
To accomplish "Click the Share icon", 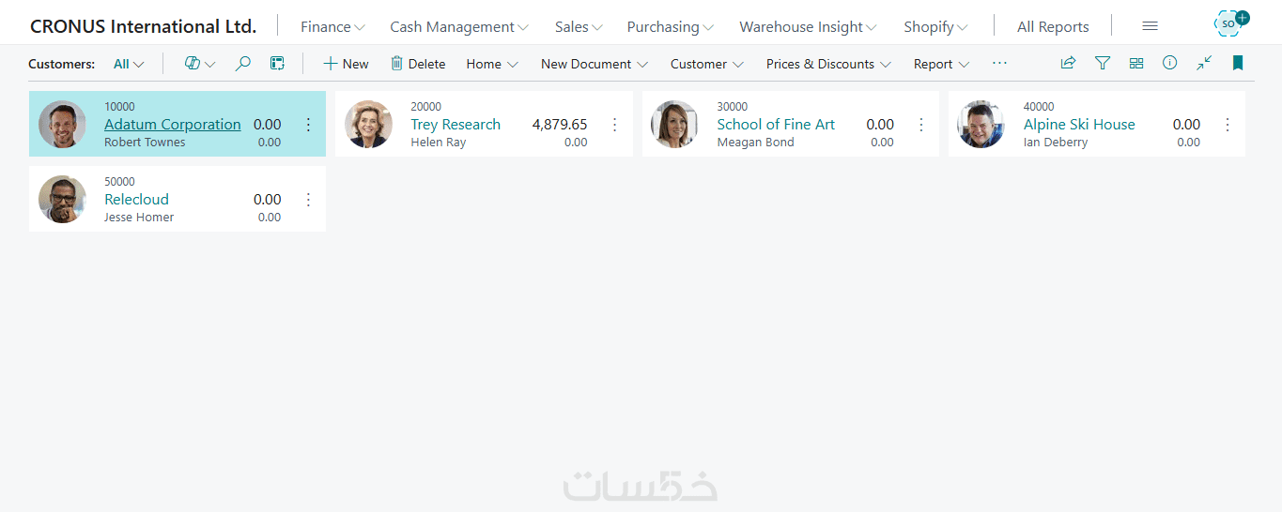I will tap(1068, 63).
